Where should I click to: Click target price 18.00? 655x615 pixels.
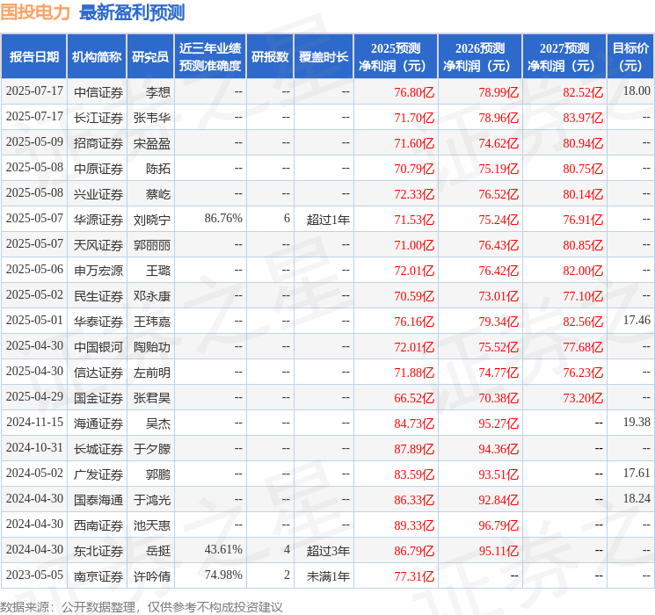[637, 91]
